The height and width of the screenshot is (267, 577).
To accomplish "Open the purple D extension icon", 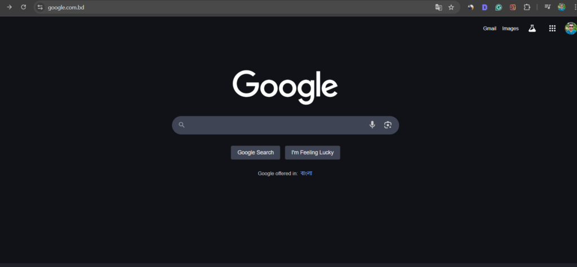I will tap(485, 7).
